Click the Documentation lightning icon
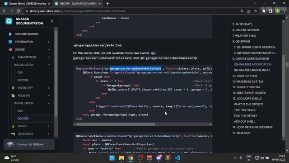Viewport: 289px width, 163px height. coord(10,34)
